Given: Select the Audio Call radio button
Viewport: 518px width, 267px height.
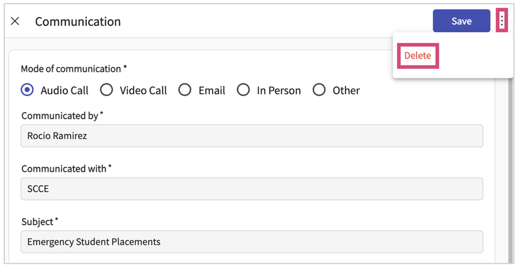Looking at the screenshot, I should (27, 90).
